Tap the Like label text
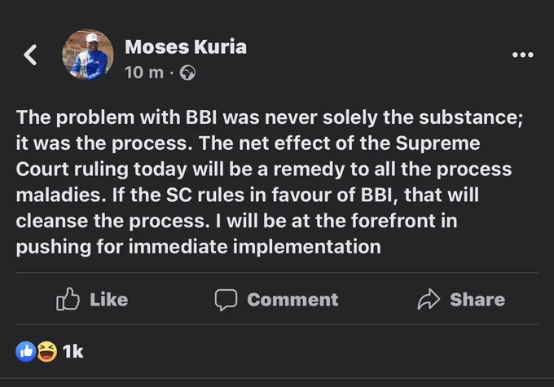 [x=109, y=300]
